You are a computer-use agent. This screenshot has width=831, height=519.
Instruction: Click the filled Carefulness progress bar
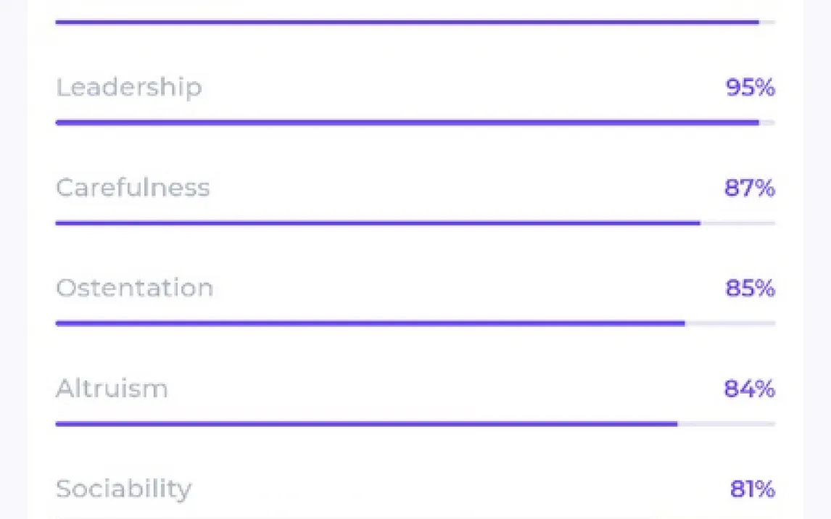click(377, 223)
